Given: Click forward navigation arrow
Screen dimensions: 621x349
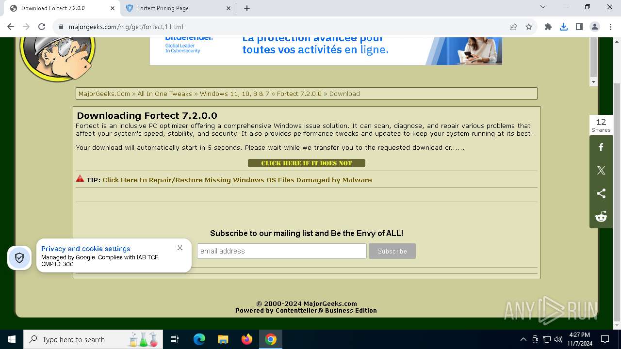Looking at the screenshot, I should [26, 27].
